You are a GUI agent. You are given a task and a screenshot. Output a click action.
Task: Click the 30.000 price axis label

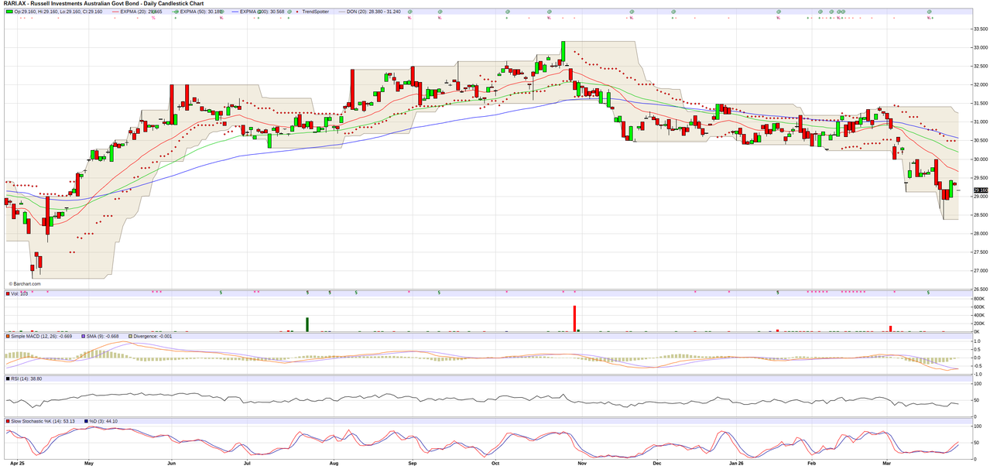click(980, 159)
